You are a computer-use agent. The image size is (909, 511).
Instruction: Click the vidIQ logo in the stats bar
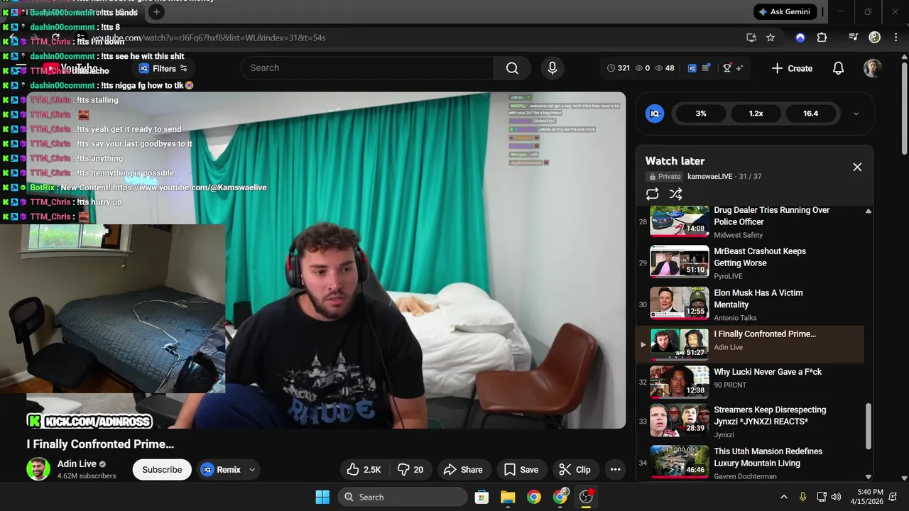(692, 68)
